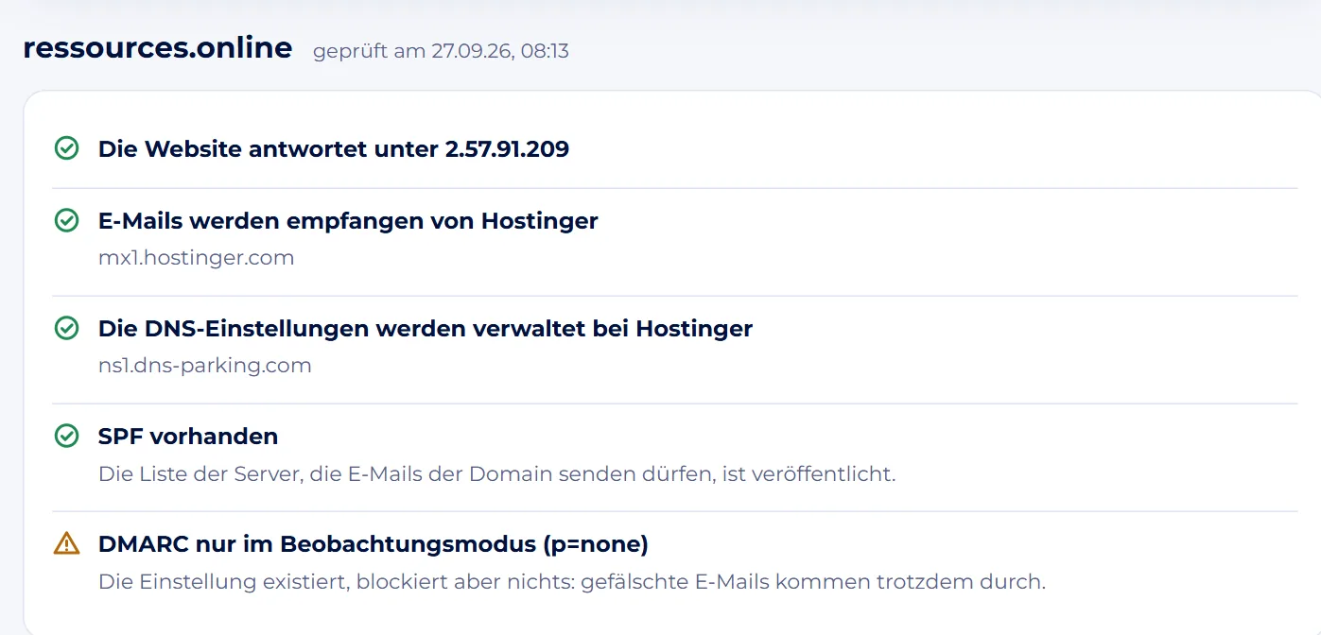Select the ressources.online domain heading
This screenshot has height=635, width=1321.
coord(157,47)
